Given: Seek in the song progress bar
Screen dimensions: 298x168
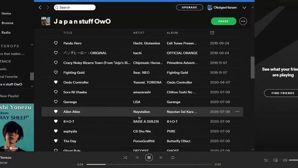Looking at the screenshot, I should pos(149,164).
